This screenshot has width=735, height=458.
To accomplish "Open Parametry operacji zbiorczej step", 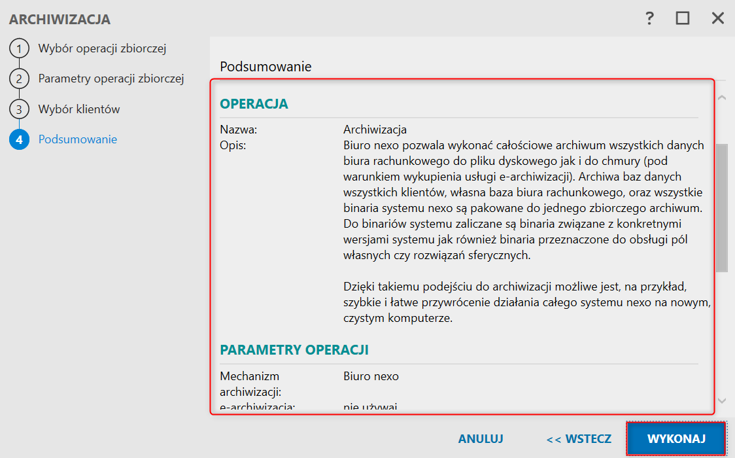I will point(111,79).
